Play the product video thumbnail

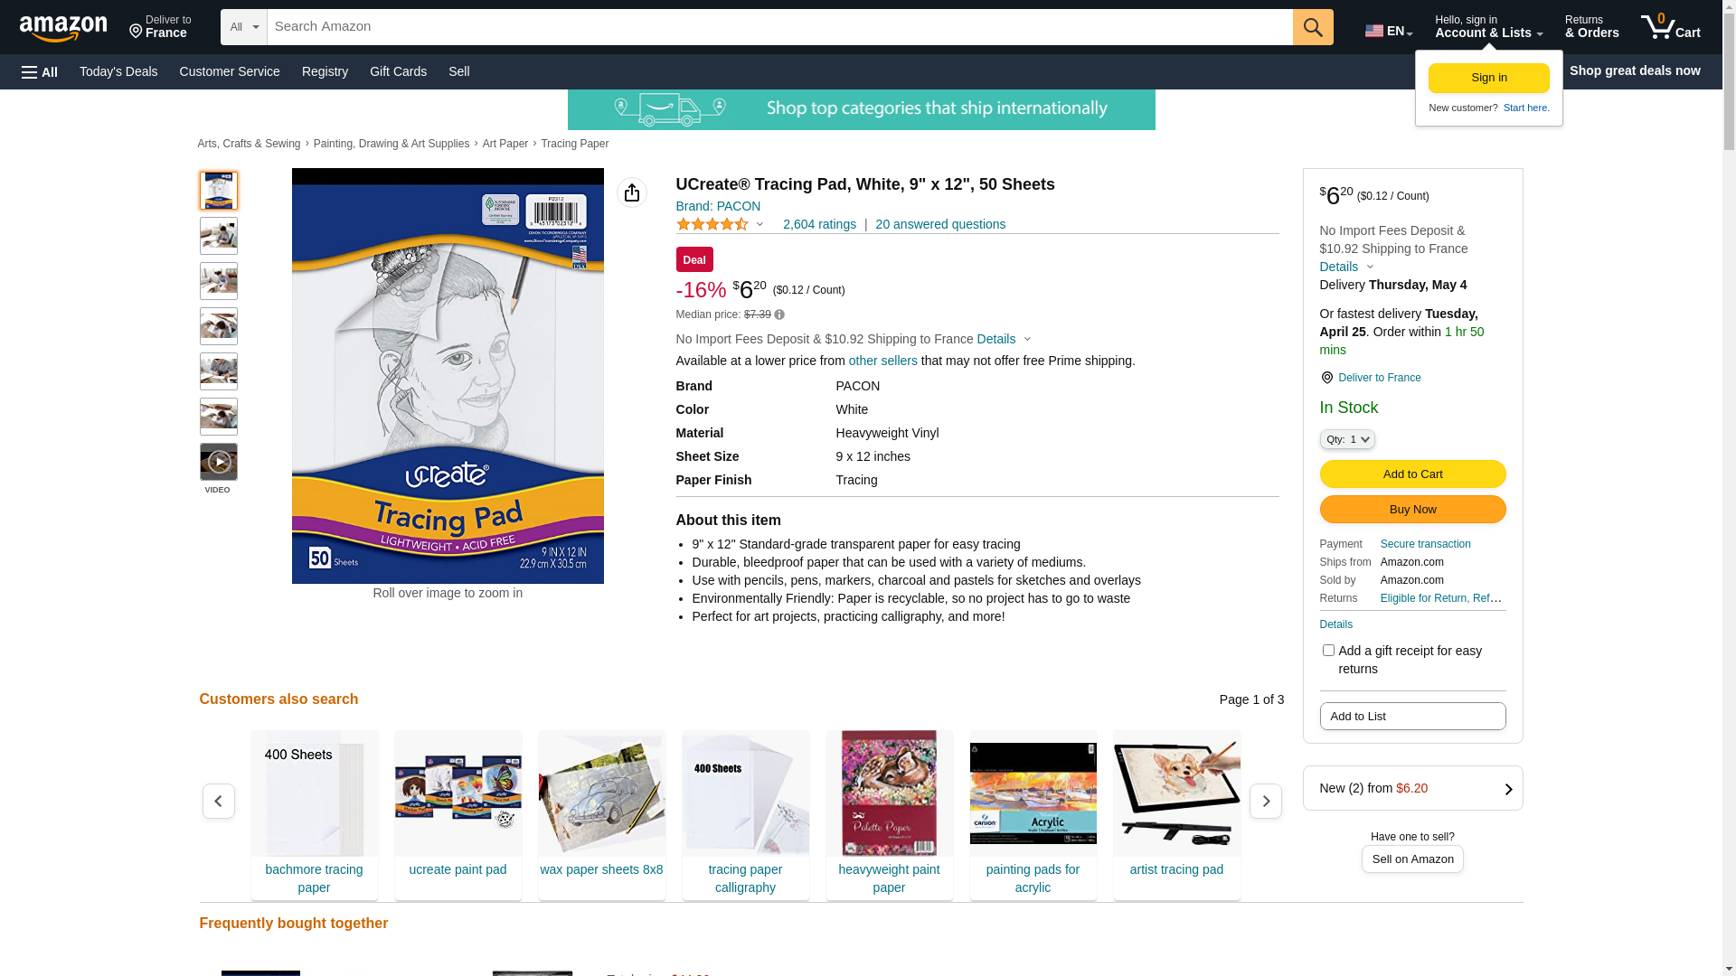(219, 462)
